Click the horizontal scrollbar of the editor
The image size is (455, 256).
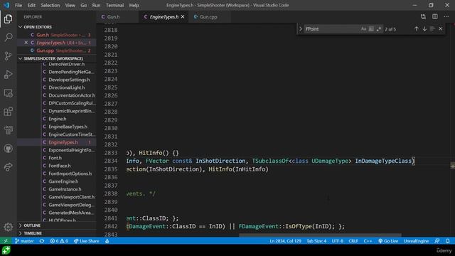tap(320, 235)
